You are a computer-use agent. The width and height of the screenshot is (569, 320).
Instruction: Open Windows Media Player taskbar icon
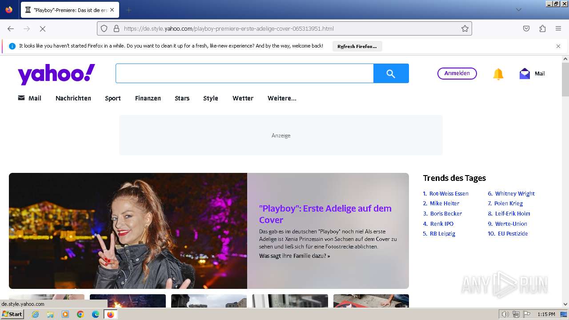(x=65, y=314)
